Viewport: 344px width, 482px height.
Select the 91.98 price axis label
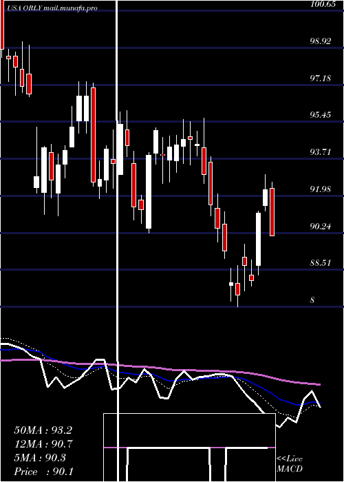click(321, 189)
